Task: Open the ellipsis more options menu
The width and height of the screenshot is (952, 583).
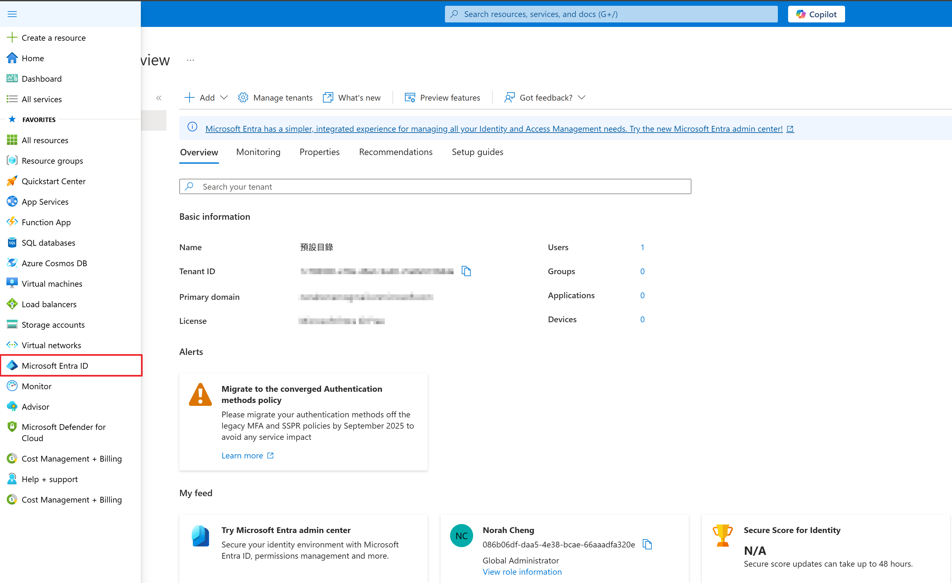Action: 190,60
